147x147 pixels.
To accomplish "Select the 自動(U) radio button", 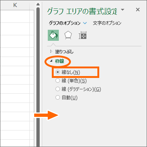I will click(x=57, y=97).
